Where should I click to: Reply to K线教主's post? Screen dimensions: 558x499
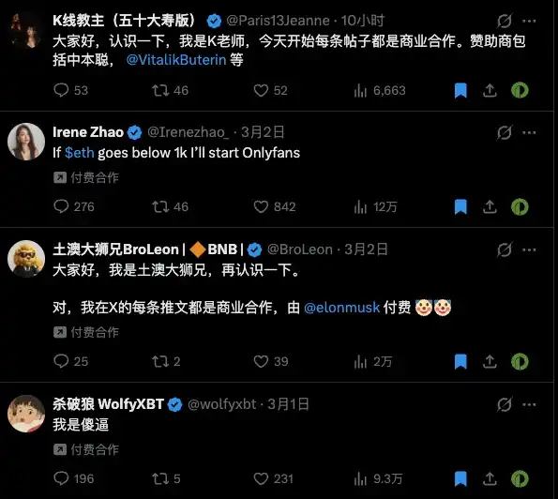click(x=70, y=90)
